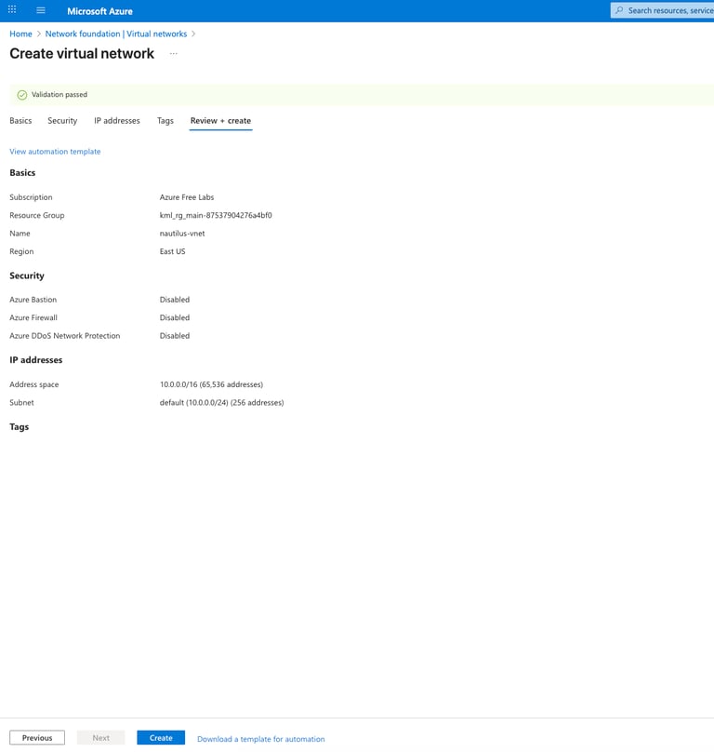Open the hamburger portal menu
The width and height of the screenshot is (714, 752).
41,10
